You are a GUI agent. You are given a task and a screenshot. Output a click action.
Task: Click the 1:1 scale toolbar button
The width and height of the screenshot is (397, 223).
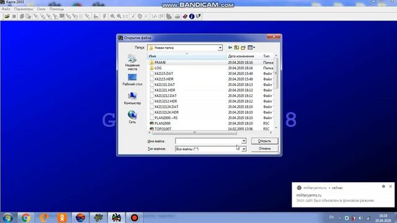(125, 17)
